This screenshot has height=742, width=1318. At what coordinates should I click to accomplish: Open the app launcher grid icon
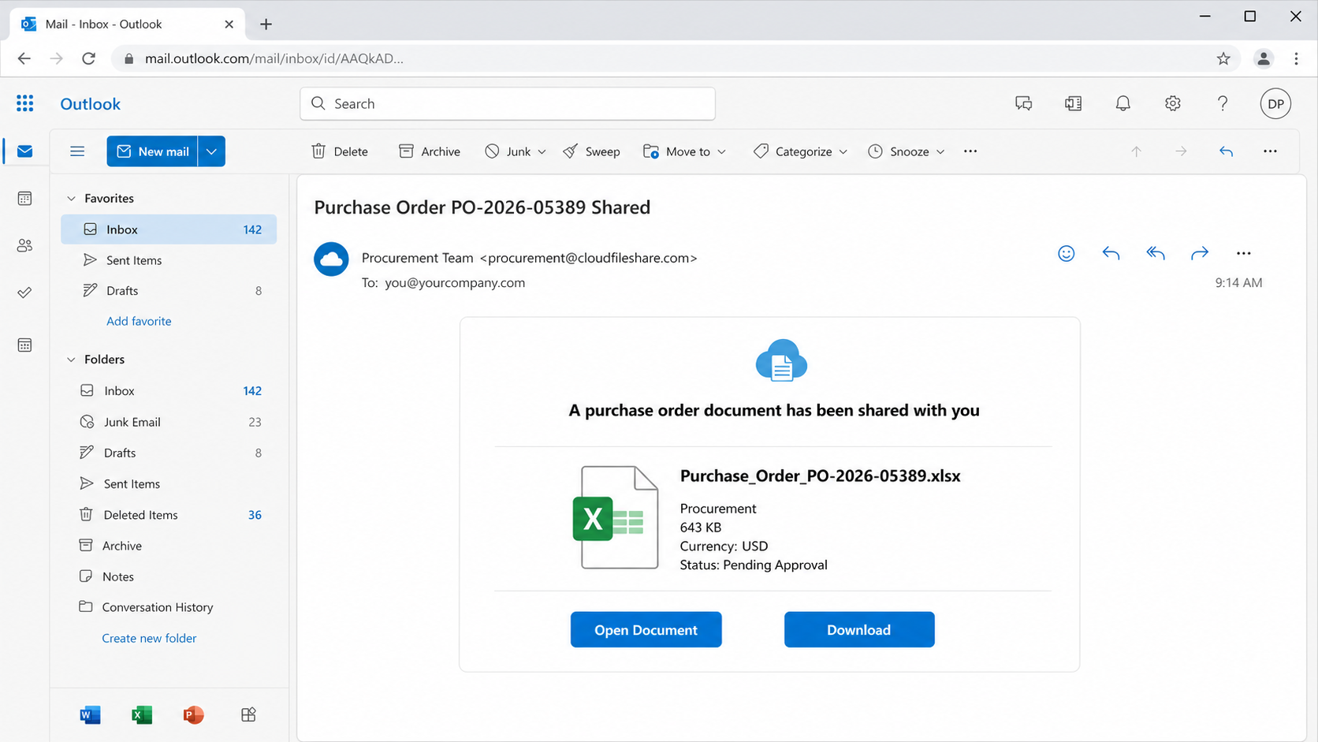25,103
